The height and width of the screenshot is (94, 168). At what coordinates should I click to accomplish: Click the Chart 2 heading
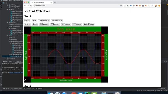(27, 86)
